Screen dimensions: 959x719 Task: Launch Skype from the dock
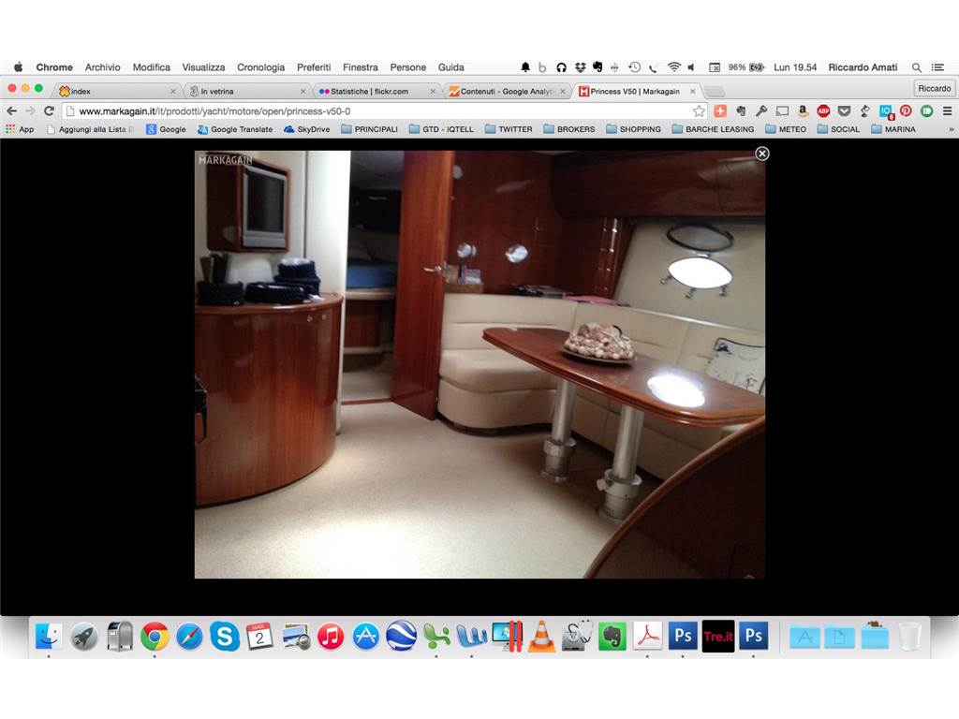225,637
